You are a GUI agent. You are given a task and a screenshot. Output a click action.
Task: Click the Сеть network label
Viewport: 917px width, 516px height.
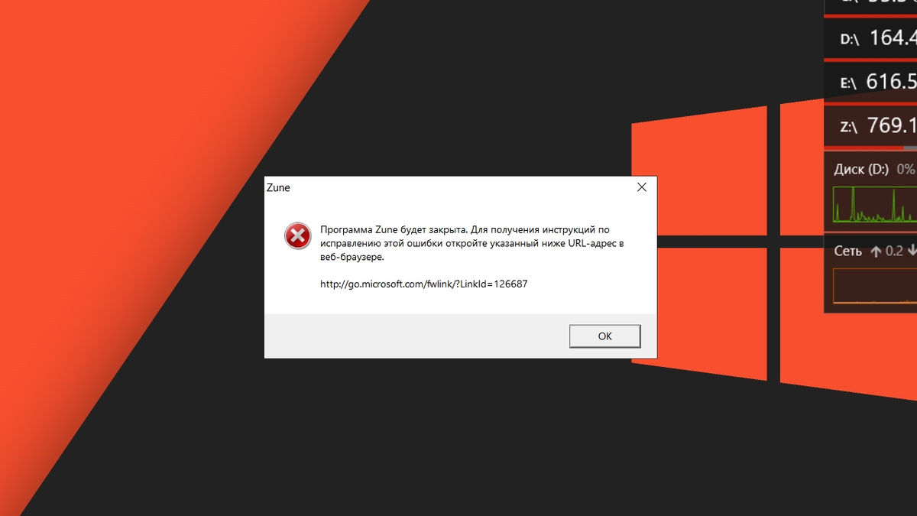click(x=848, y=251)
